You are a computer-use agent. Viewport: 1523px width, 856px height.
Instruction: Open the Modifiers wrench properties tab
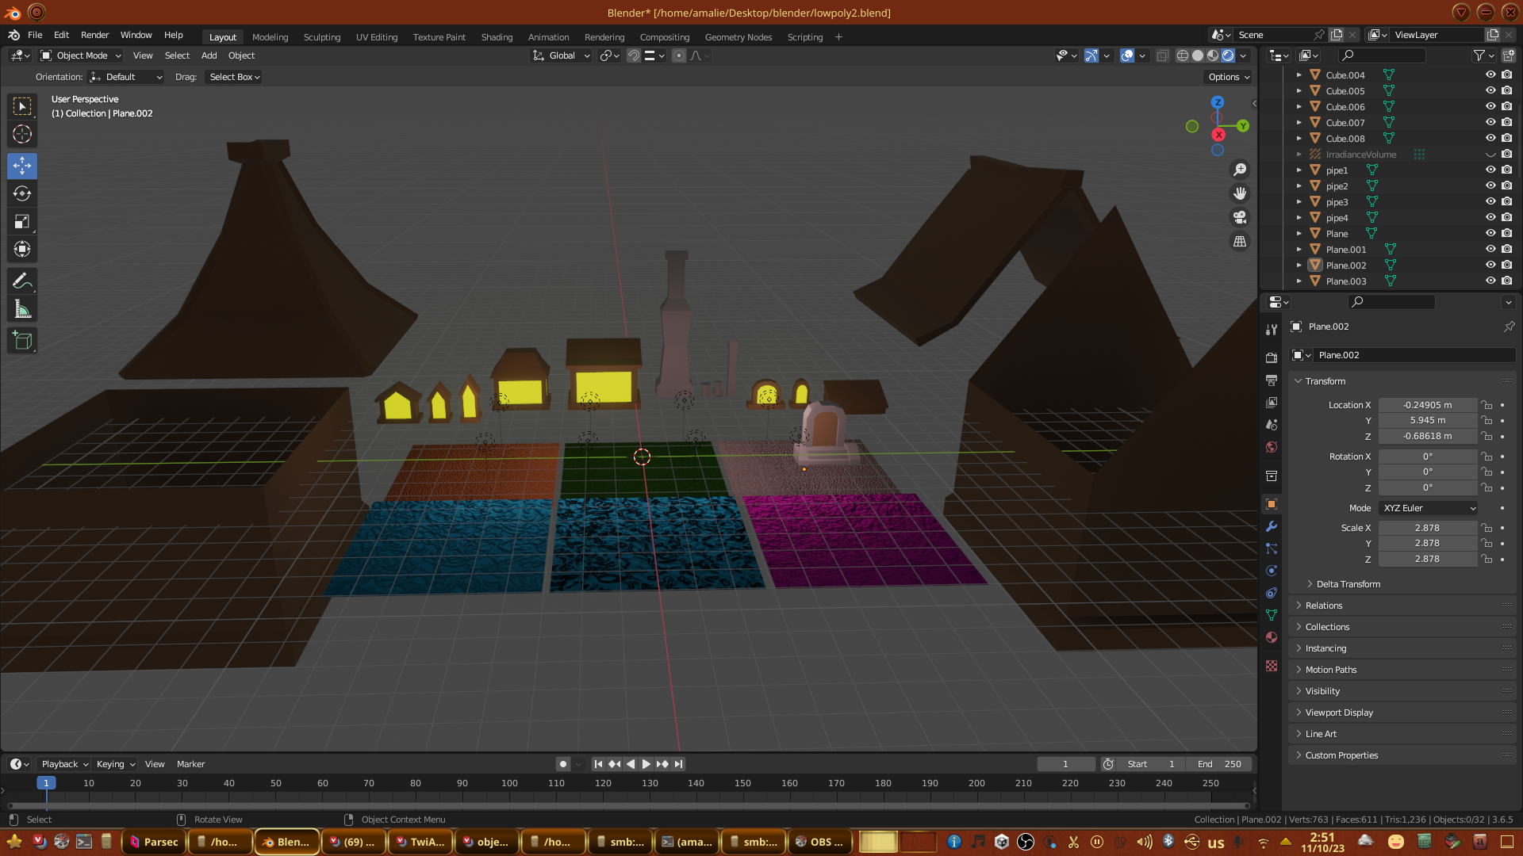coord(1272,526)
